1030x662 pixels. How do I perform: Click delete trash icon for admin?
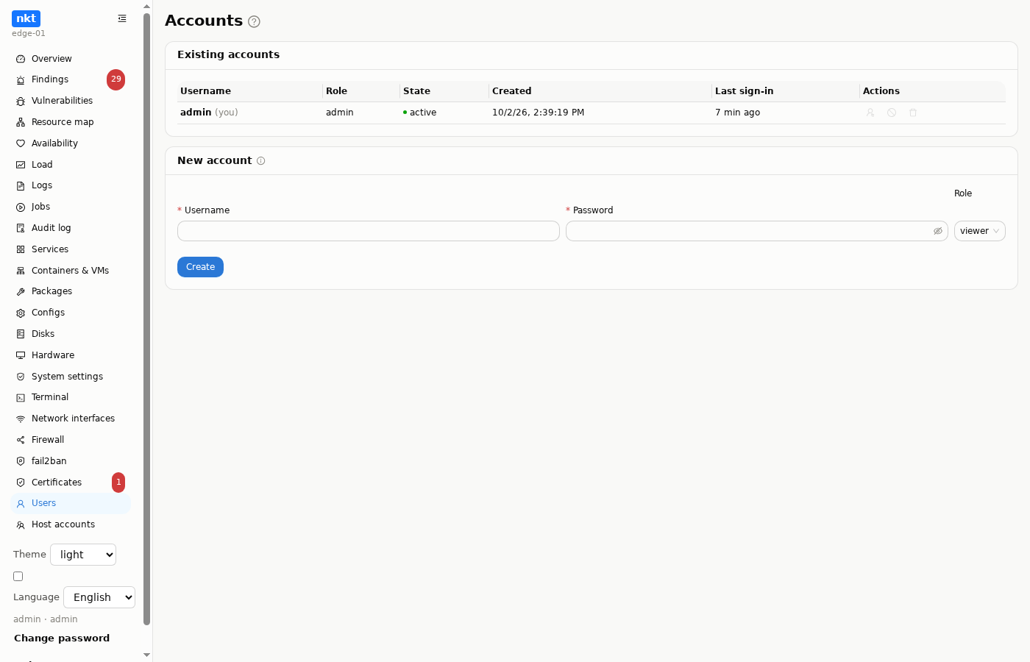(913, 113)
